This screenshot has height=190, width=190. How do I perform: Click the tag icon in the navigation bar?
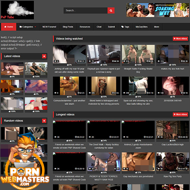[122, 27]
